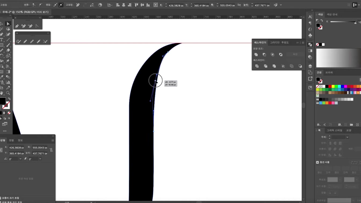Click vertical align top icon in control bar

[x=136, y=5]
